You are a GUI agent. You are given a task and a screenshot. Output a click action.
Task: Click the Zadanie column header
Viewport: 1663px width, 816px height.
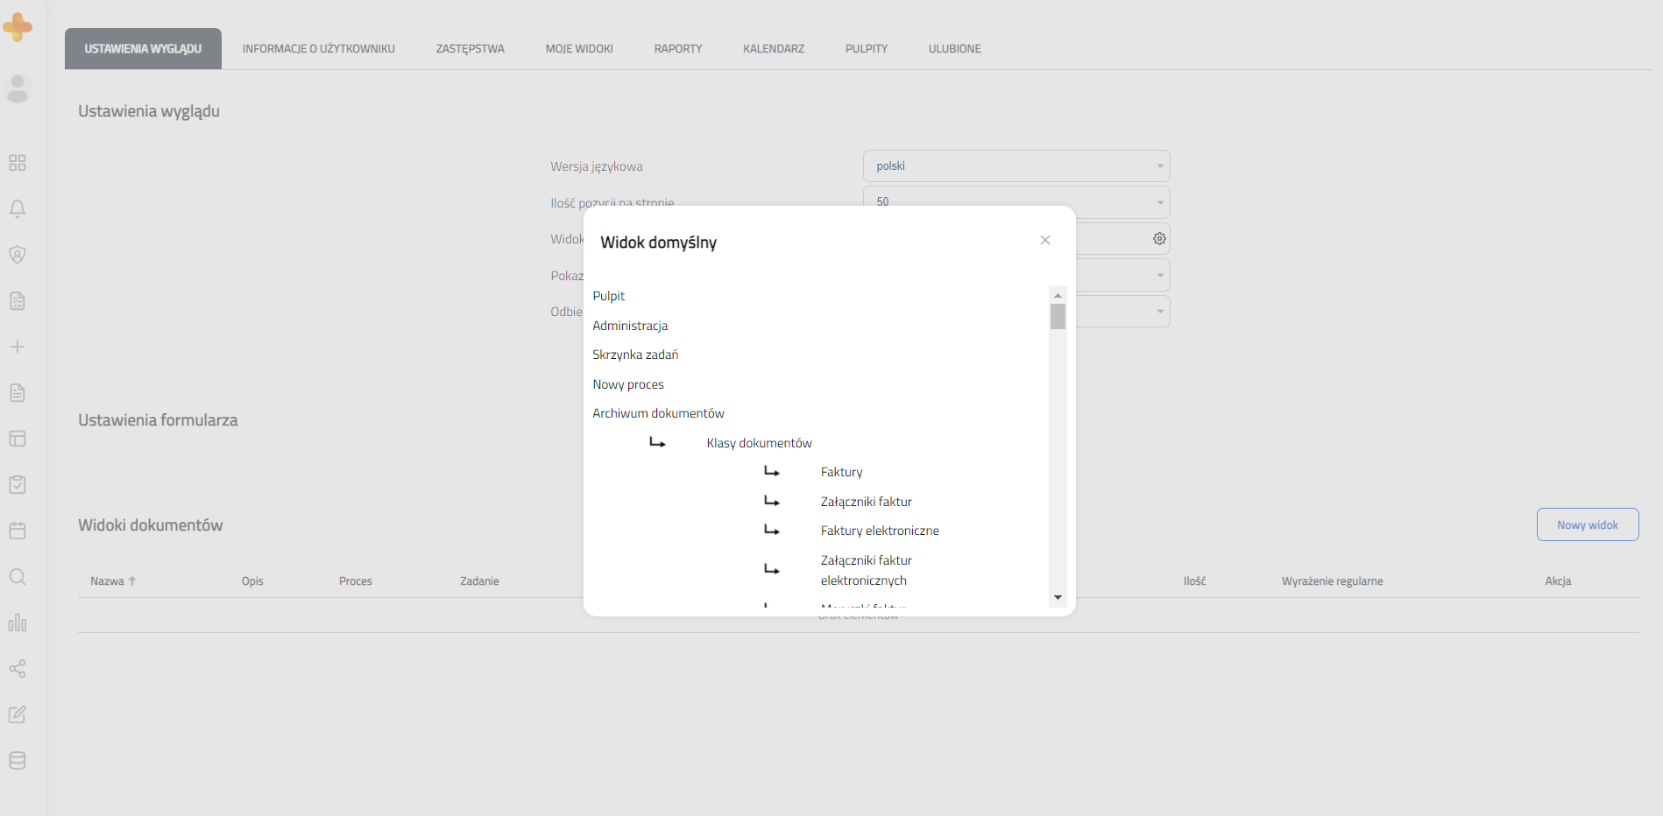479,581
